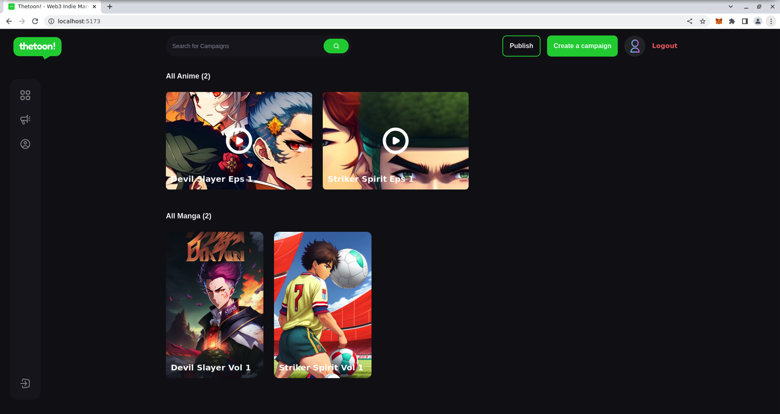Screen dimensions: 780x414
Task: Open the profile icon in the sidebar
Action: pos(25,144)
